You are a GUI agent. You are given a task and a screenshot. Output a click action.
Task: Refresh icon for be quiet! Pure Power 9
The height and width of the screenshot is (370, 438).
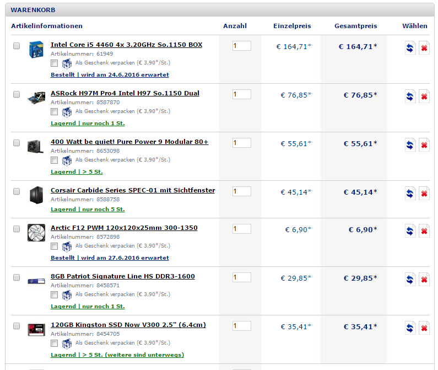(x=410, y=145)
